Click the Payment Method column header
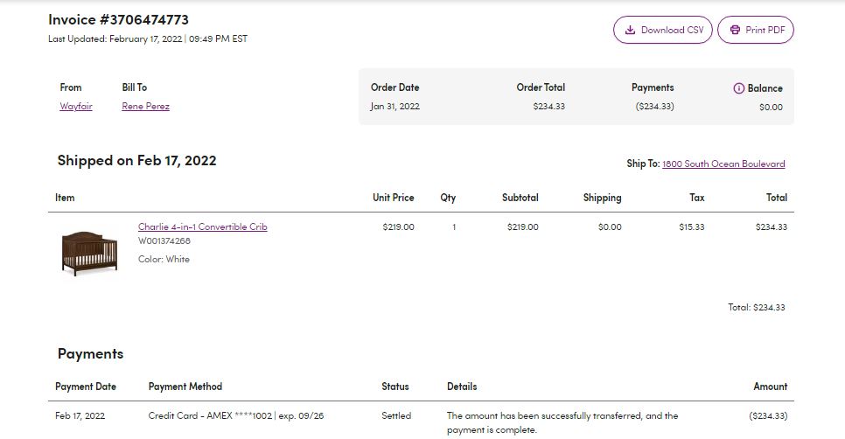 click(x=185, y=387)
